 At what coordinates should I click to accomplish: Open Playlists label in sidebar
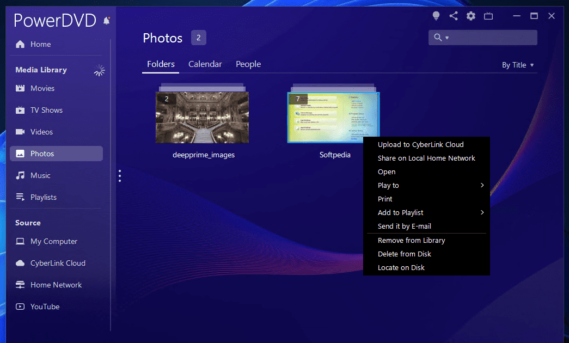[44, 197]
